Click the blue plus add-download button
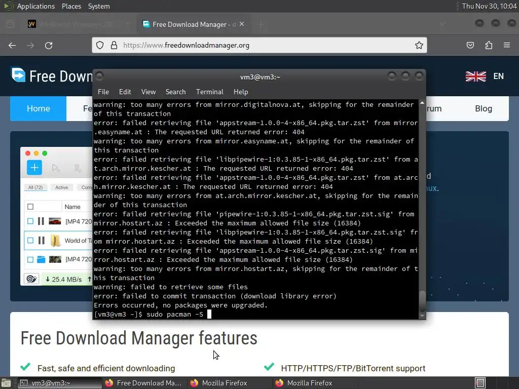This screenshot has width=519, height=389. click(34, 168)
